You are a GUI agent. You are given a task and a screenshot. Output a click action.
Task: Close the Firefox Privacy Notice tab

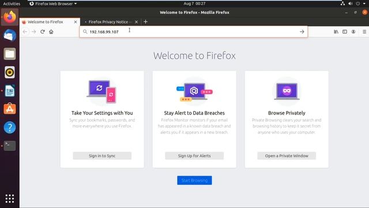click(x=136, y=22)
